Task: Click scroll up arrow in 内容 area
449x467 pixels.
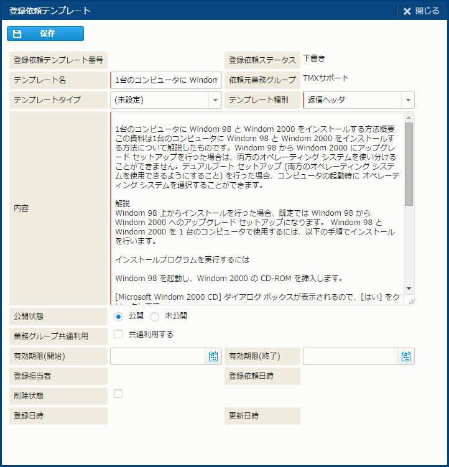Action: point(409,117)
